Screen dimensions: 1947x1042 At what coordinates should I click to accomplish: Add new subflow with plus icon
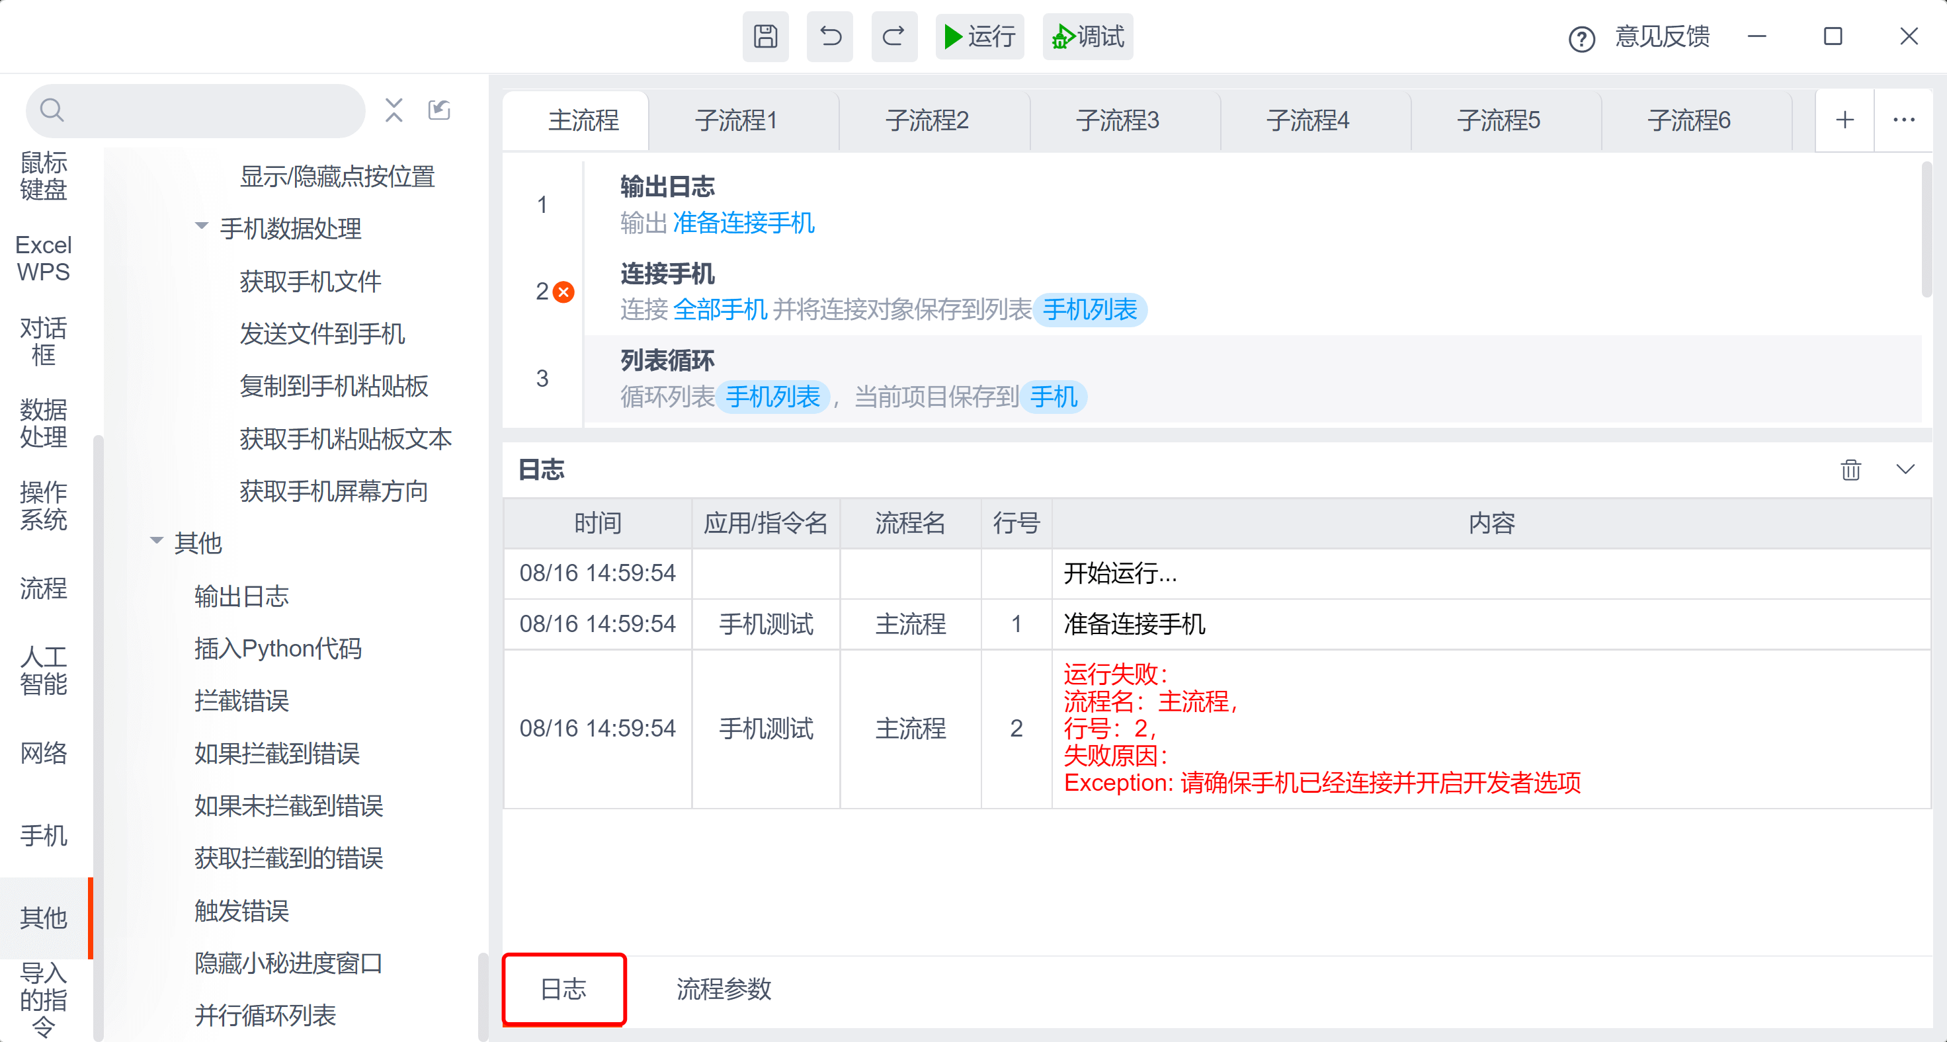(x=1844, y=120)
